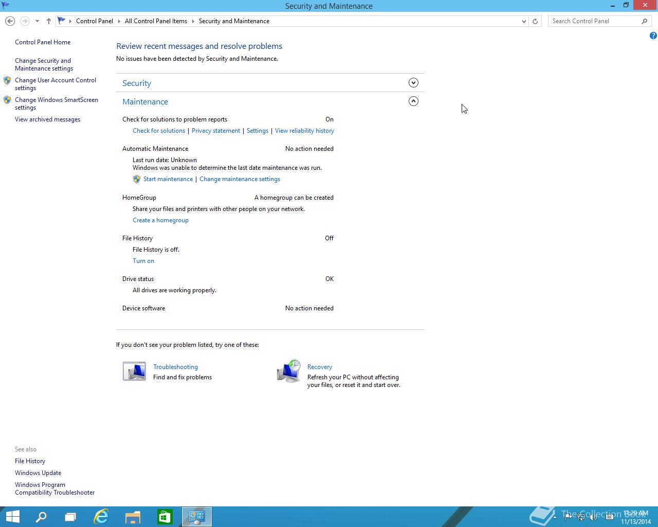Click the taskbar clock and date
The width and height of the screenshot is (658, 527).
pyautogui.click(x=636, y=517)
